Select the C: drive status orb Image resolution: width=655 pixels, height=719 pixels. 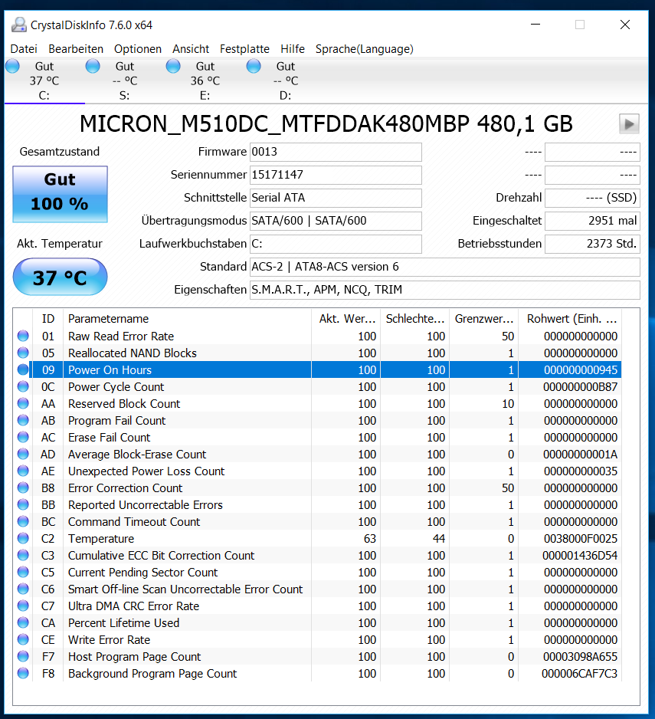point(13,66)
